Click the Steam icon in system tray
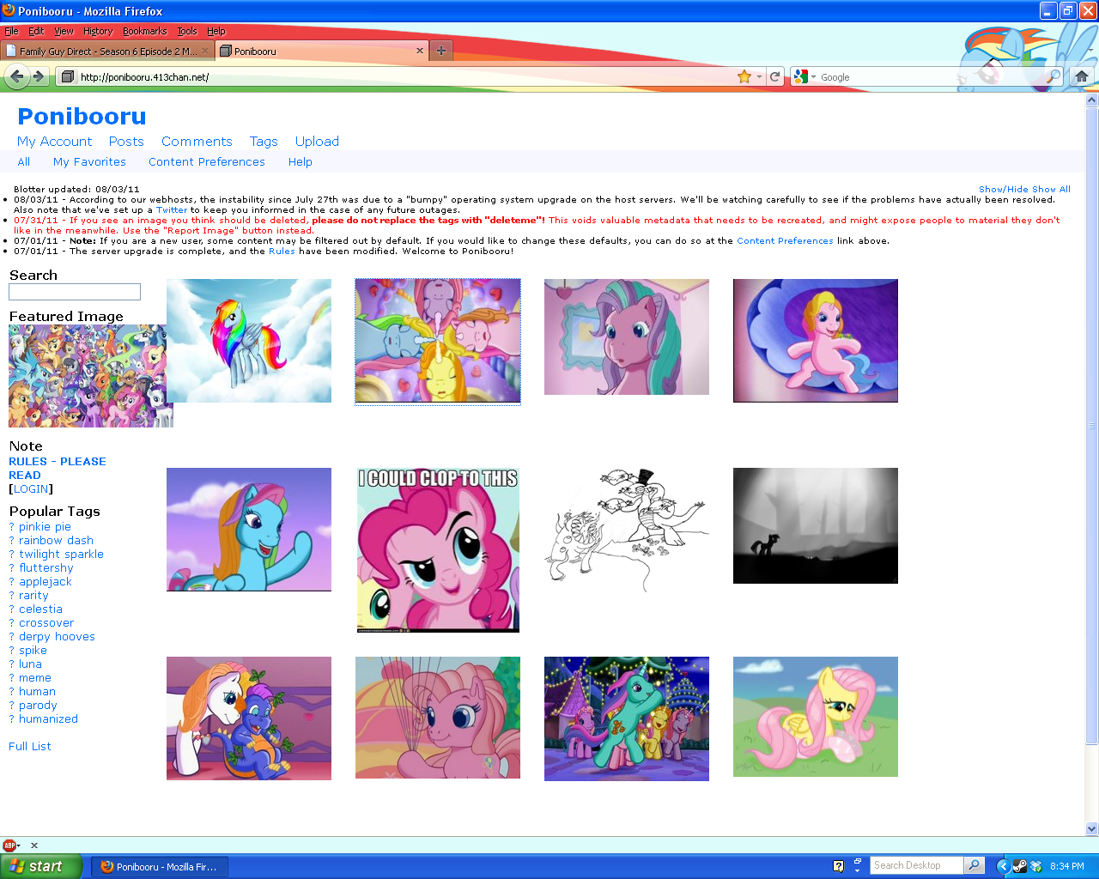Image resolution: width=1099 pixels, height=879 pixels. coord(1019,866)
